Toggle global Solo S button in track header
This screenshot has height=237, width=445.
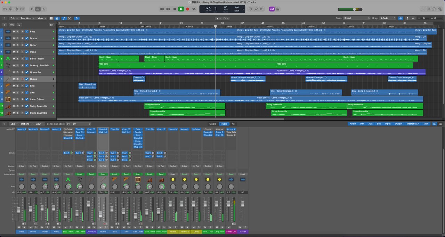click(x=19, y=25)
